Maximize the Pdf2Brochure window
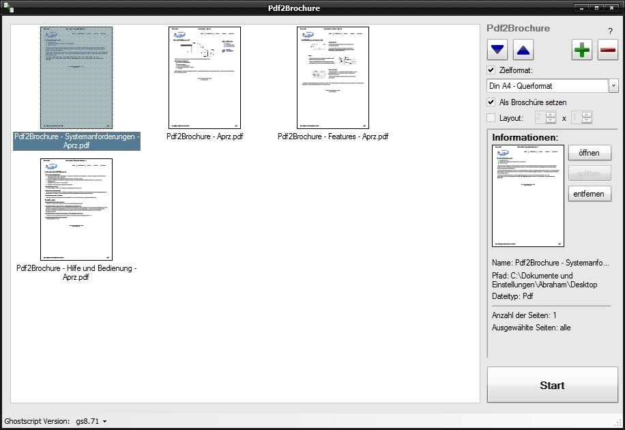 pyautogui.click(x=597, y=8)
